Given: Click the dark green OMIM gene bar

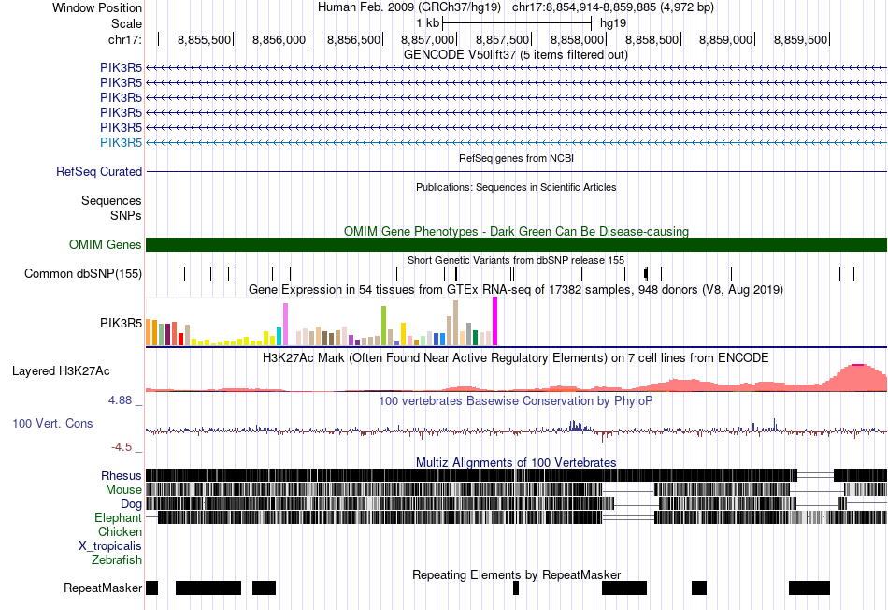Looking at the screenshot, I should pyautogui.click(x=516, y=244).
